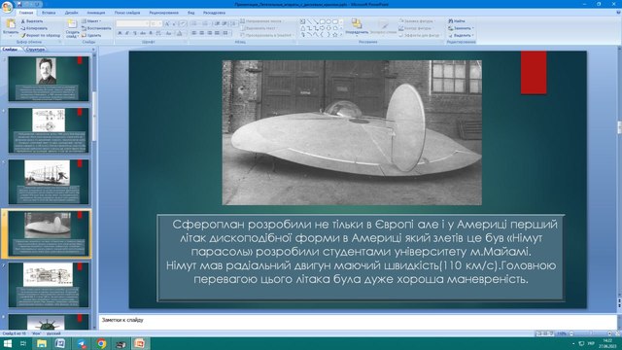The width and height of the screenshot is (622, 350).
Task: Click the zoom slider in status bar
Action: tap(590, 333)
